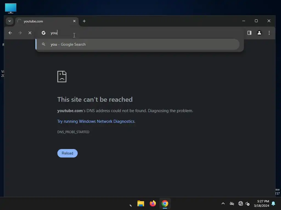Click the monitor desktop icon
Image resolution: width=281 pixels, height=210 pixels.
[11, 8]
